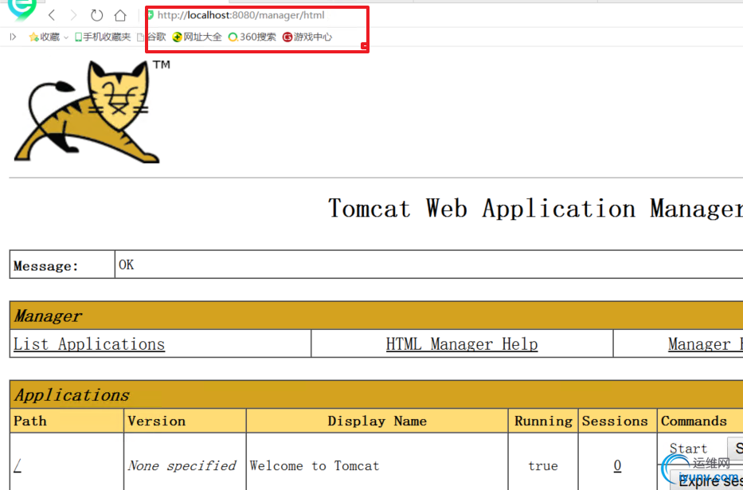The height and width of the screenshot is (490, 743).
Task: Open the 游戏中心 bookmark
Action: (307, 37)
